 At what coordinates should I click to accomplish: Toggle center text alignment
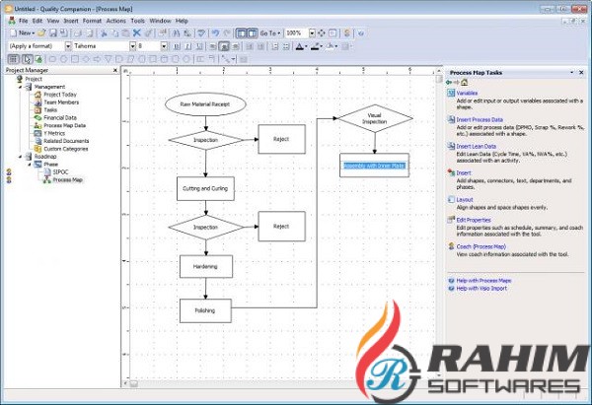click(x=224, y=46)
